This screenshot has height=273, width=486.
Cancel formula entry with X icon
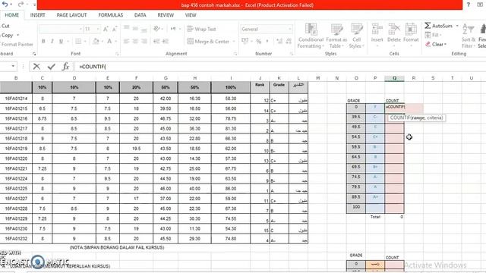click(x=36, y=66)
